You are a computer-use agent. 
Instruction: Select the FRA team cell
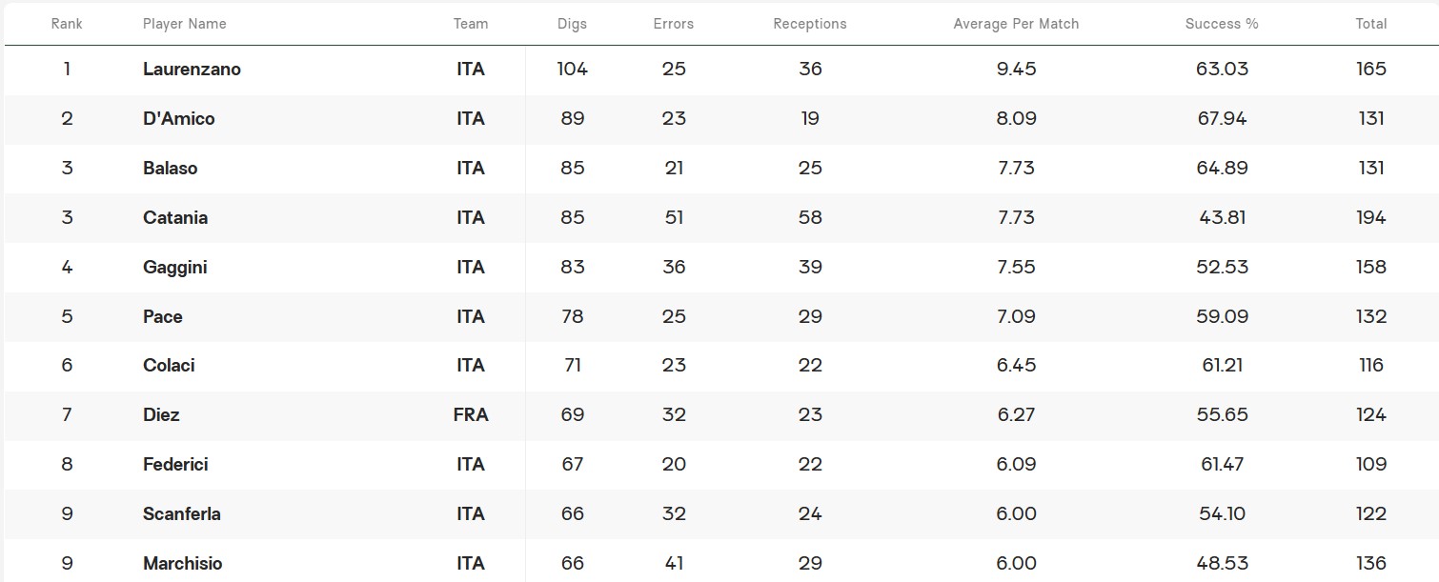[x=471, y=415]
